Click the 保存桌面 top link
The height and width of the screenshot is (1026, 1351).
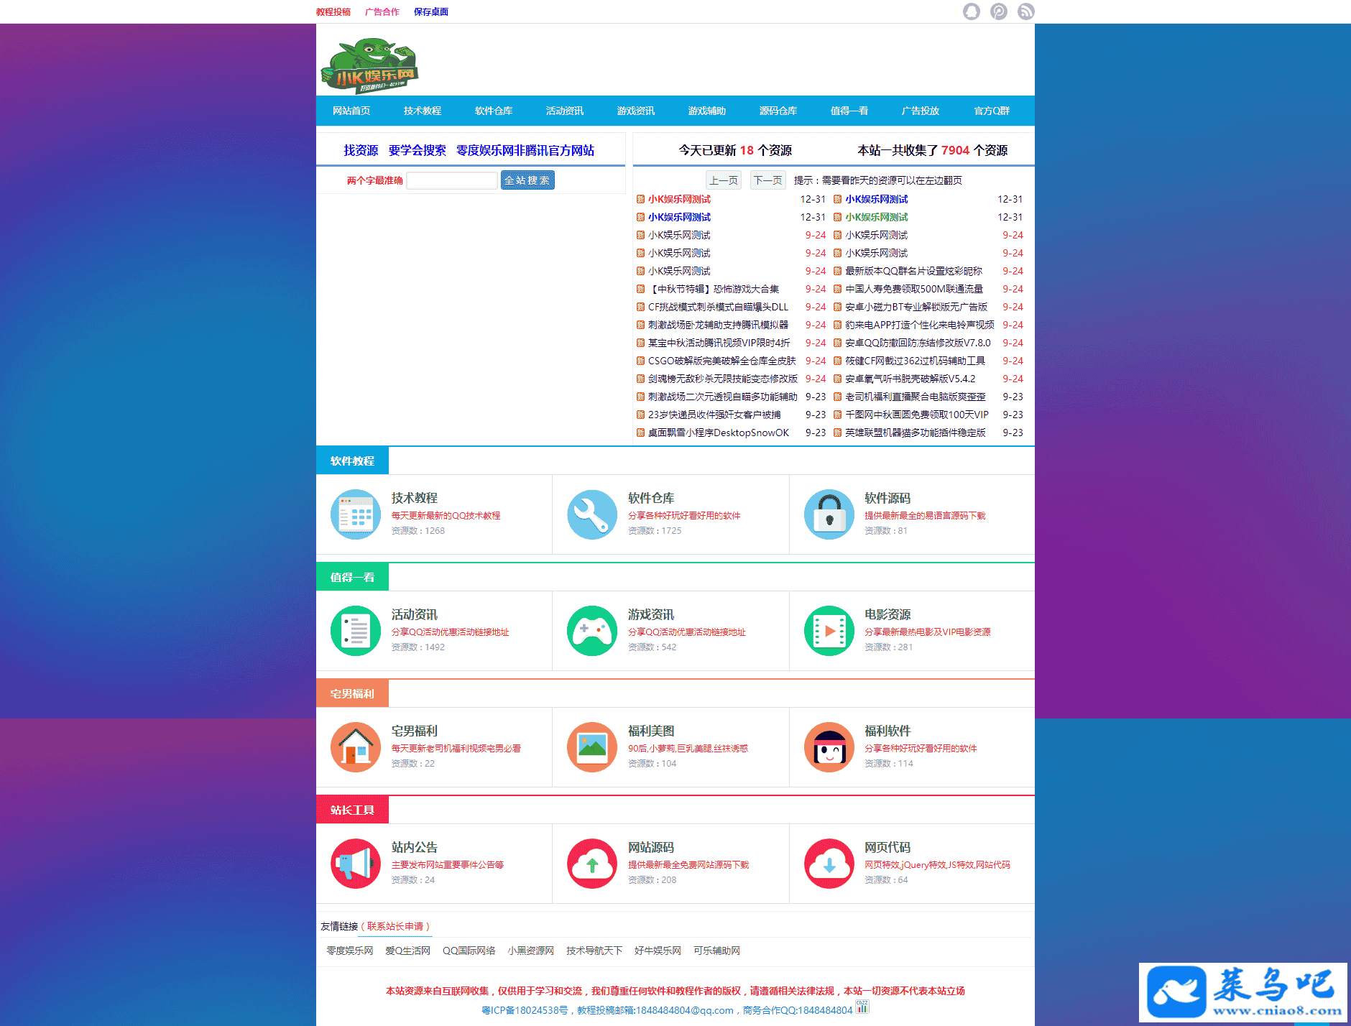431,11
